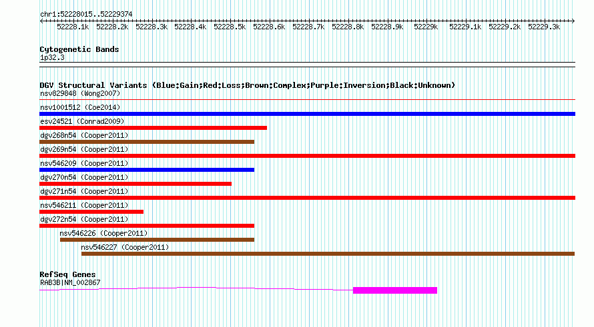Click the ruler's right arrowhead
The height and width of the screenshot is (327, 594).
coord(573,21)
